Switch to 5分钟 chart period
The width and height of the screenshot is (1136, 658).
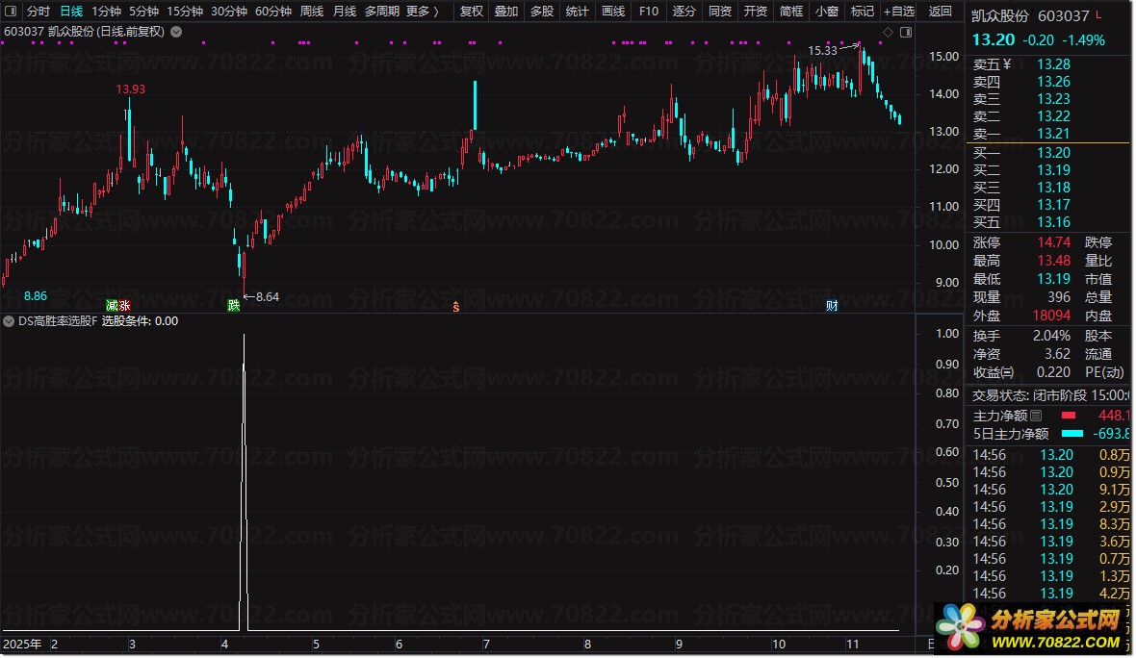click(x=144, y=11)
